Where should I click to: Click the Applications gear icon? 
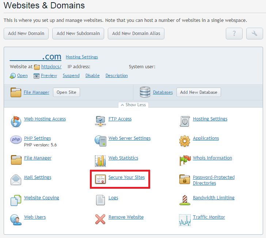[x=185, y=141]
